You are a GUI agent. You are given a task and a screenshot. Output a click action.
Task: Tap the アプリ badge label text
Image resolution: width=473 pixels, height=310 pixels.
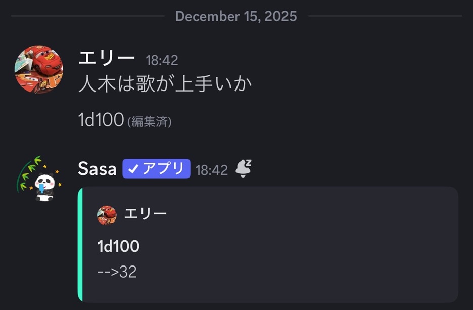pos(163,169)
